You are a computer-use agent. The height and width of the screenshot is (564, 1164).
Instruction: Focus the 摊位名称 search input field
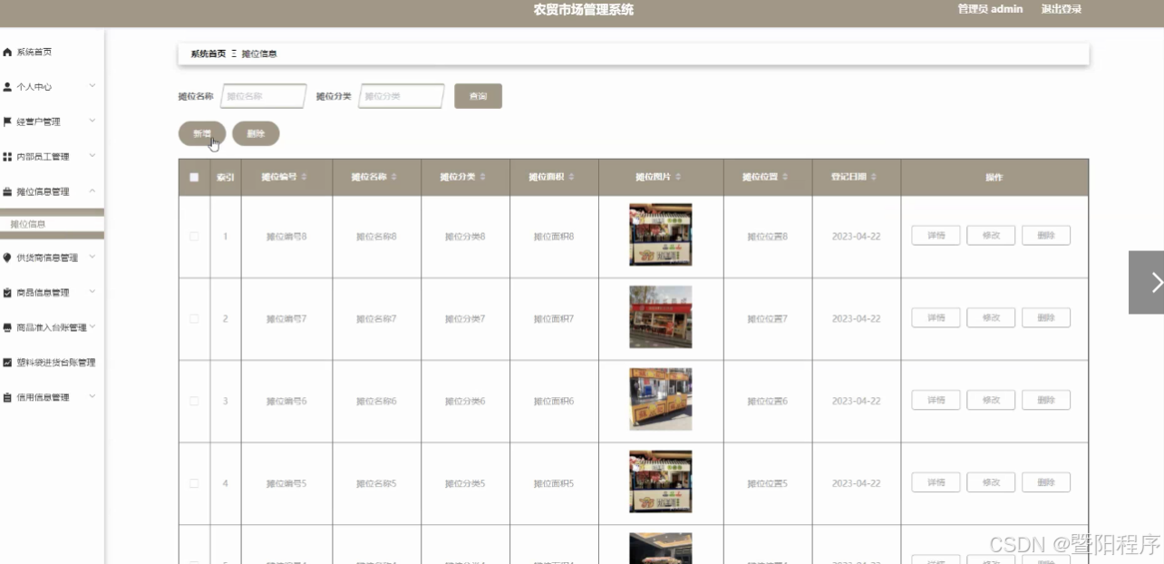click(264, 96)
